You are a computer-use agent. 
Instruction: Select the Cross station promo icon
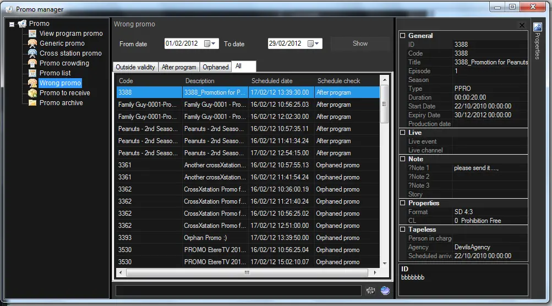(32, 53)
